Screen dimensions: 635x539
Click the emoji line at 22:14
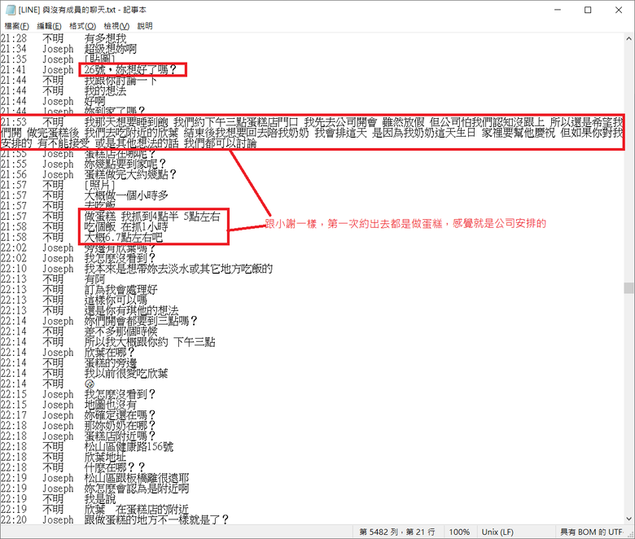90,383
